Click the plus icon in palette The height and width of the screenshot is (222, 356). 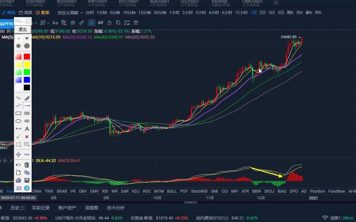[19, 154]
